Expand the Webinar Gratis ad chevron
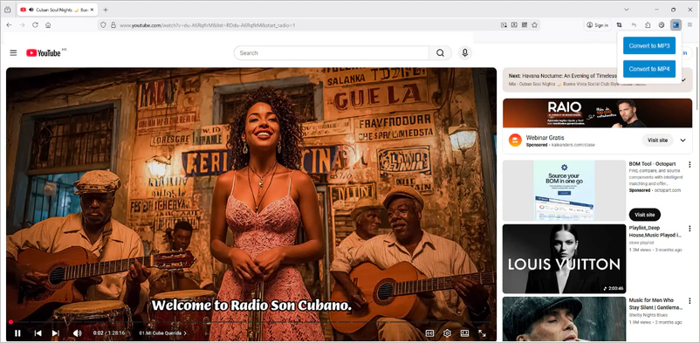The image size is (700, 343). tap(683, 141)
